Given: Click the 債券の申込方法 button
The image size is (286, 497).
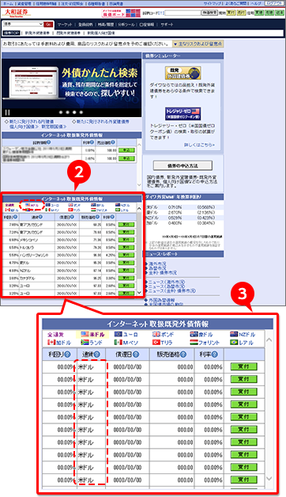Looking at the screenshot, I should coord(183,165).
